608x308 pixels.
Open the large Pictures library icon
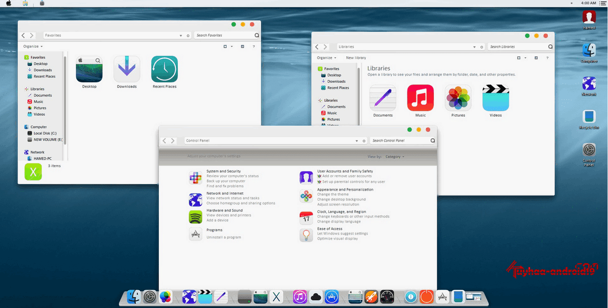pos(458,98)
